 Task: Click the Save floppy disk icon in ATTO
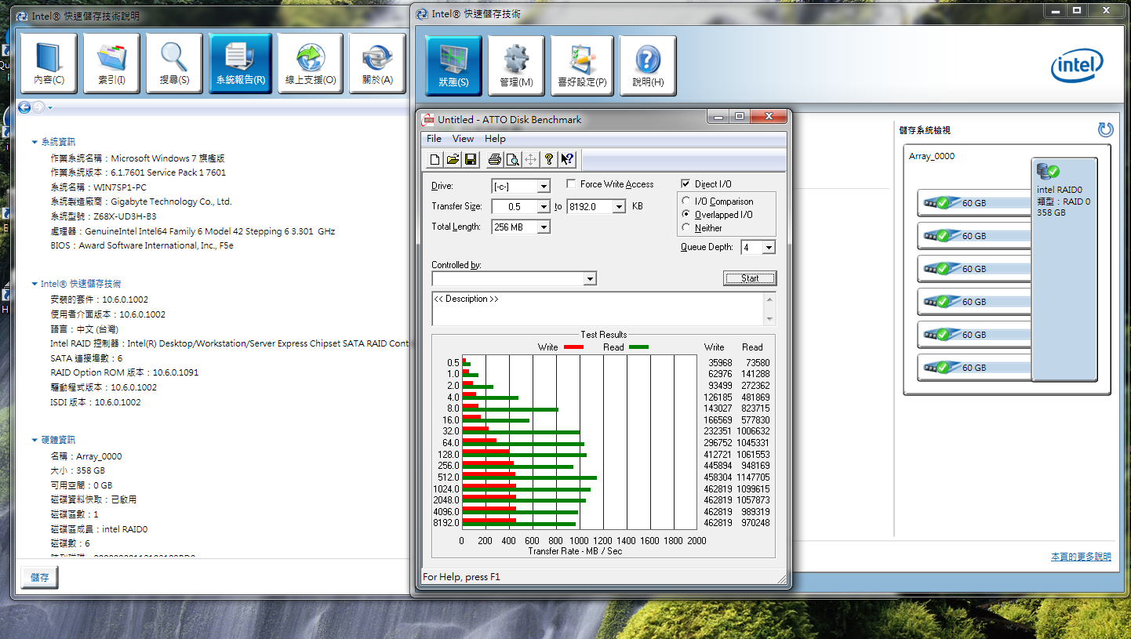click(471, 160)
